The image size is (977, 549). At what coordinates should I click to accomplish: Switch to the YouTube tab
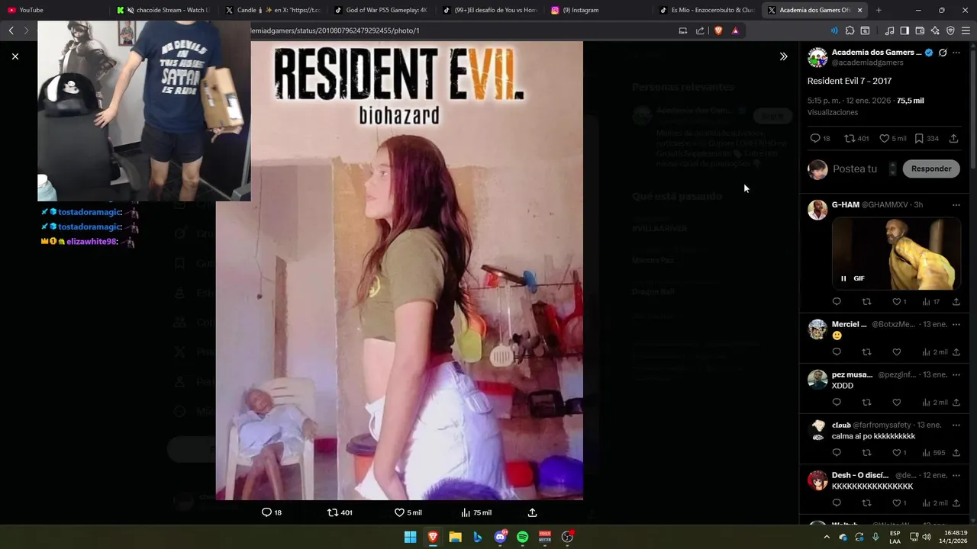53,10
